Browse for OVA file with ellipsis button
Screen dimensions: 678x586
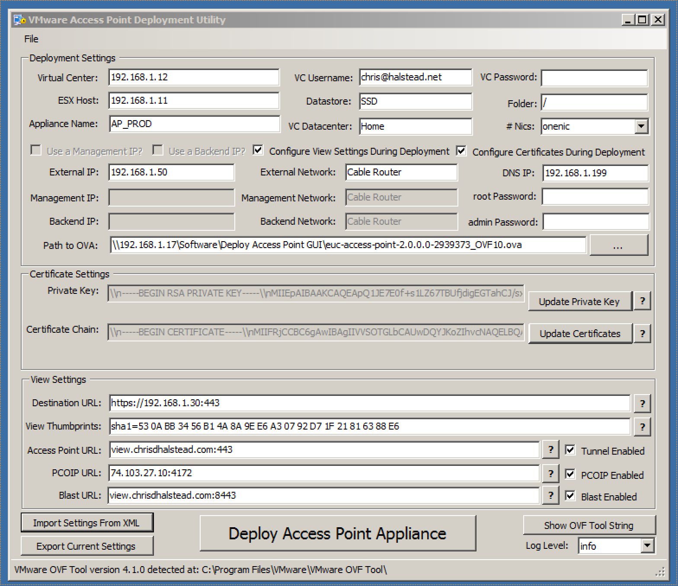click(618, 245)
